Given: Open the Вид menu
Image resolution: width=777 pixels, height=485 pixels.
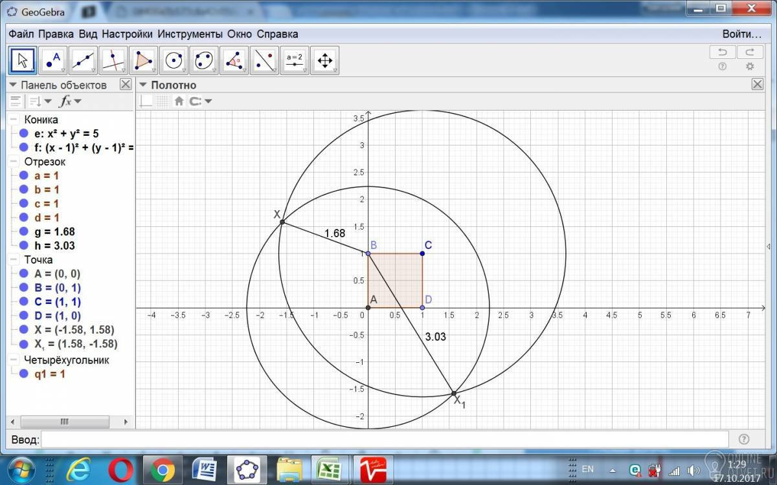Looking at the screenshot, I should tap(88, 34).
